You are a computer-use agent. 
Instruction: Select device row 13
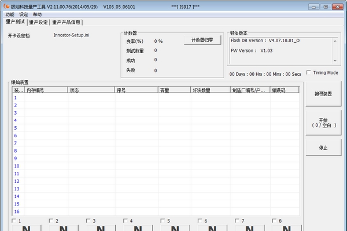tap(156, 189)
